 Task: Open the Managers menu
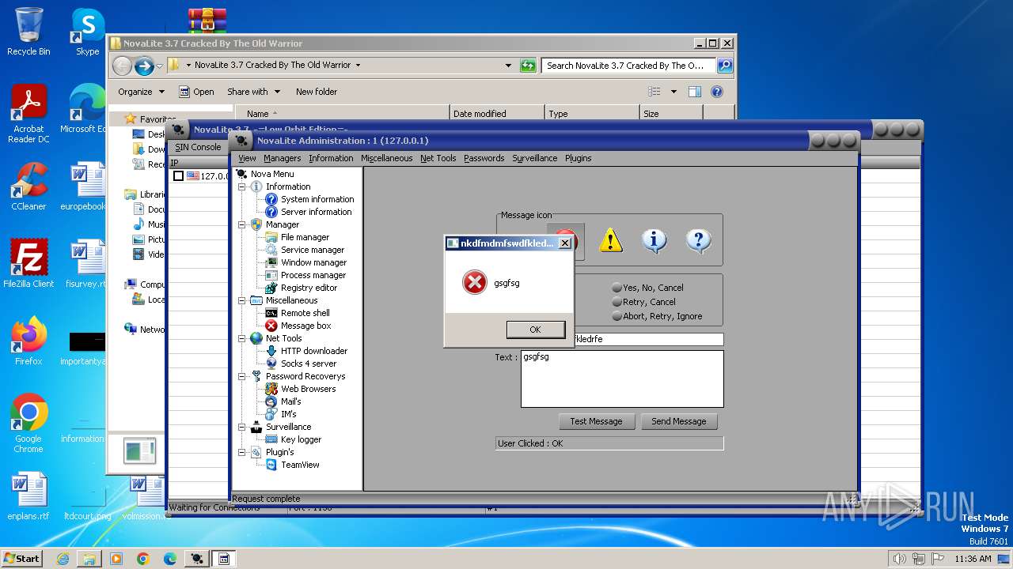pos(282,158)
